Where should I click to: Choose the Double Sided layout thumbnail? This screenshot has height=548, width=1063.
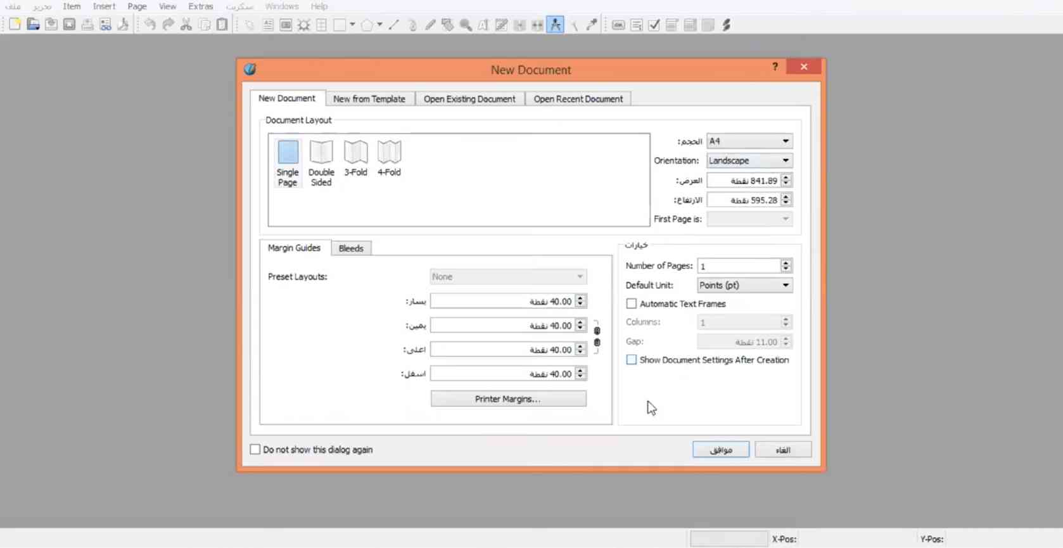pyautogui.click(x=321, y=163)
